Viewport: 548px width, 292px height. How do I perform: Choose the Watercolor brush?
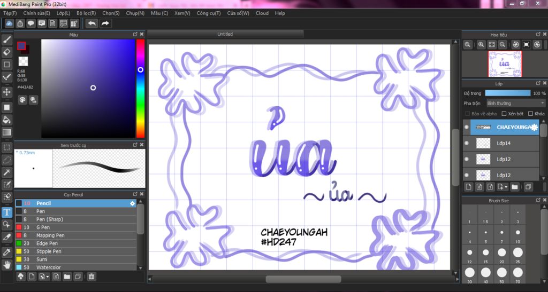click(75, 267)
